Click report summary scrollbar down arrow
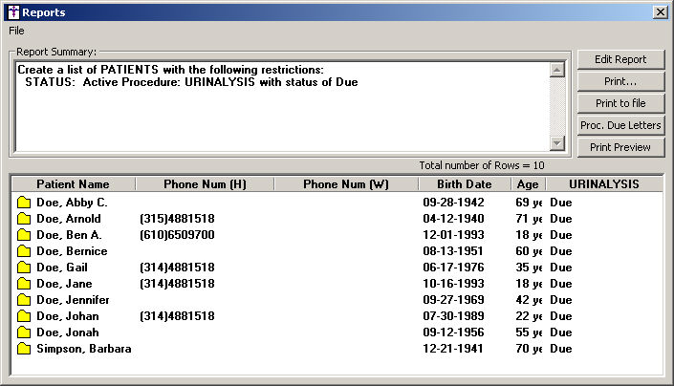674x386 pixels. click(557, 143)
